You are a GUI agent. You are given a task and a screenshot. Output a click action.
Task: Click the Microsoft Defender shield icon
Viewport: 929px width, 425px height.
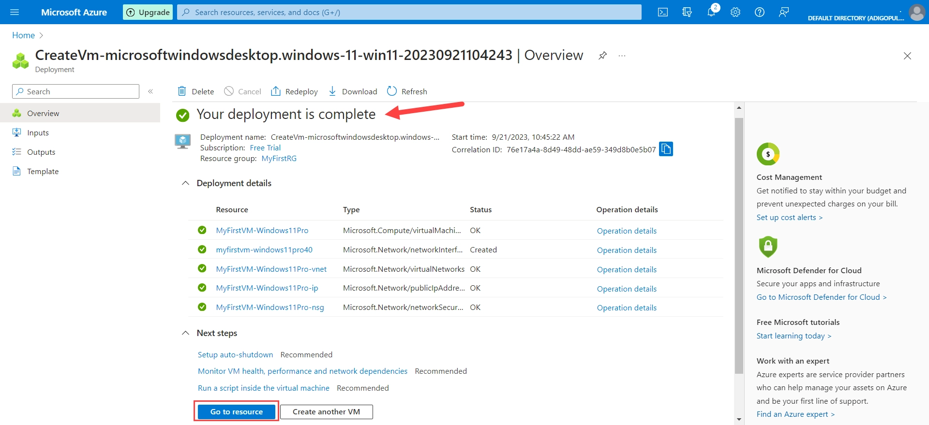coord(768,247)
